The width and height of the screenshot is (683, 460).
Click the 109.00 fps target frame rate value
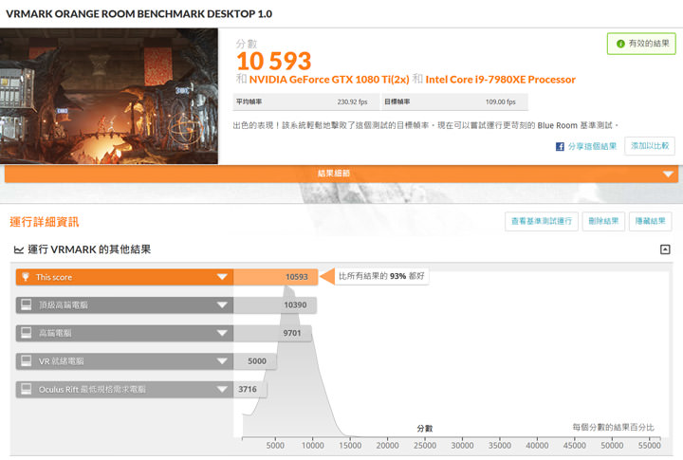[501, 101]
